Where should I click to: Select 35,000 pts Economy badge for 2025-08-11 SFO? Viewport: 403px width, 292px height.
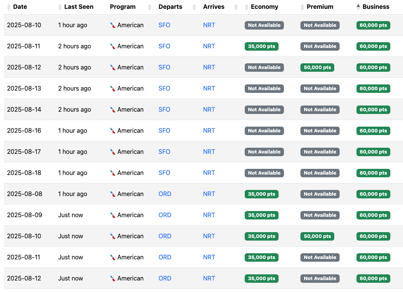(x=261, y=46)
